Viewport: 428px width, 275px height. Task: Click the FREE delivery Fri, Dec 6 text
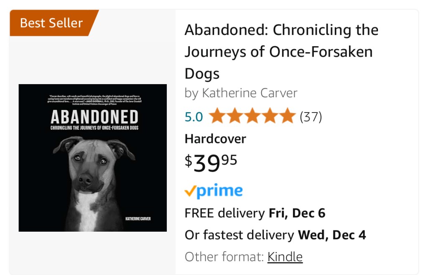[255, 213]
